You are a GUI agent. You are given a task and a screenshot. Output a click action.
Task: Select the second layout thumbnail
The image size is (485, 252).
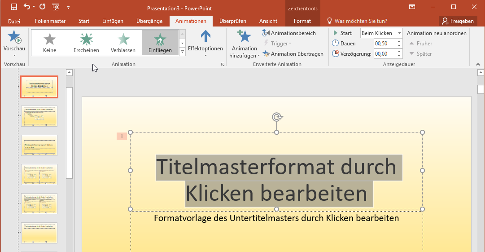pyautogui.click(x=39, y=116)
